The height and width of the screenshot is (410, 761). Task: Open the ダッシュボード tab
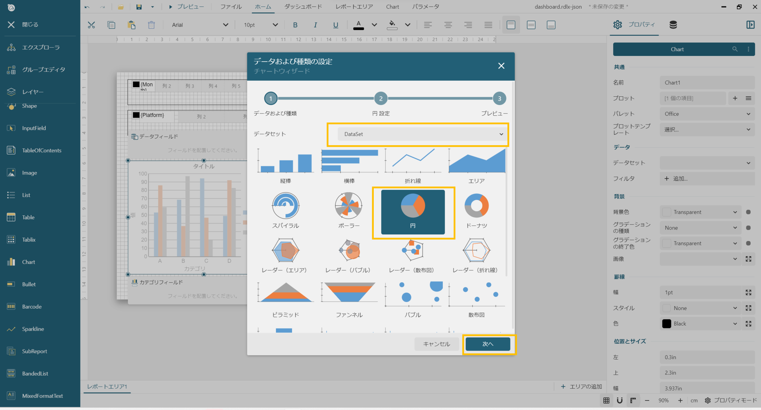[x=303, y=7]
